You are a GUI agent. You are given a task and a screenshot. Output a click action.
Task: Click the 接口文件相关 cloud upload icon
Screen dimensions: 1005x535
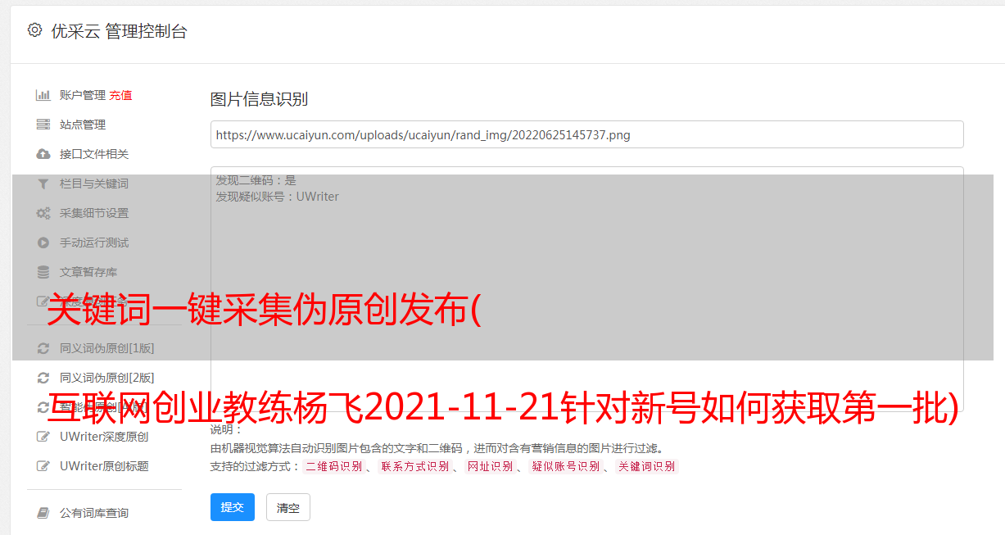[x=43, y=154]
